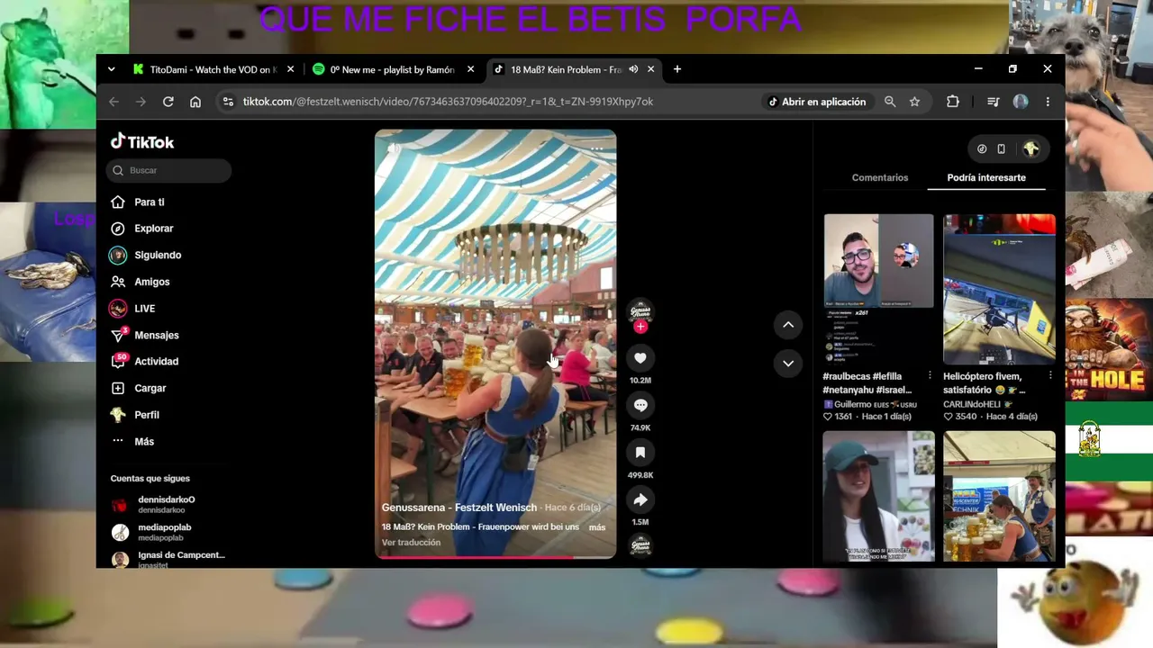1153x648 pixels.
Task: Open the Amigos section
Action: (x=140, y=282)
